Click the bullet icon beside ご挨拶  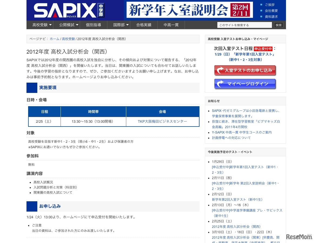click(261, 5)
